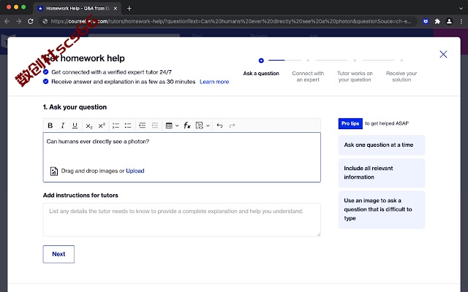Go forward with browser forward arrow
Screen dimensions: 468x292
point(18,21)
